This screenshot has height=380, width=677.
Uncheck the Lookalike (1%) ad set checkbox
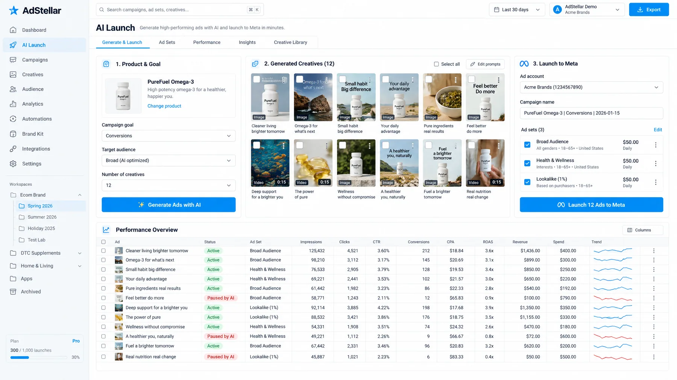[527, 182]
